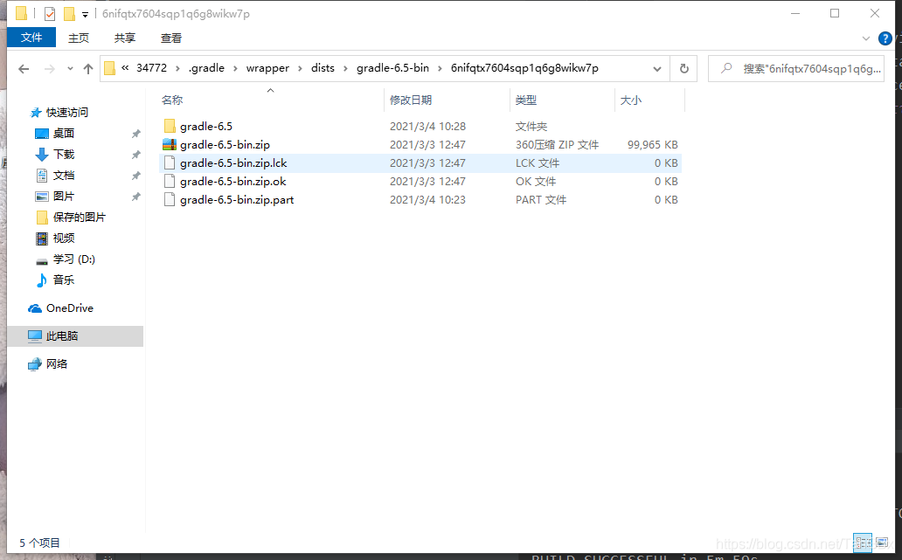Open 学习 (D:) drive in navigation pane
This screenshot has width=902, height=560.
73,259
